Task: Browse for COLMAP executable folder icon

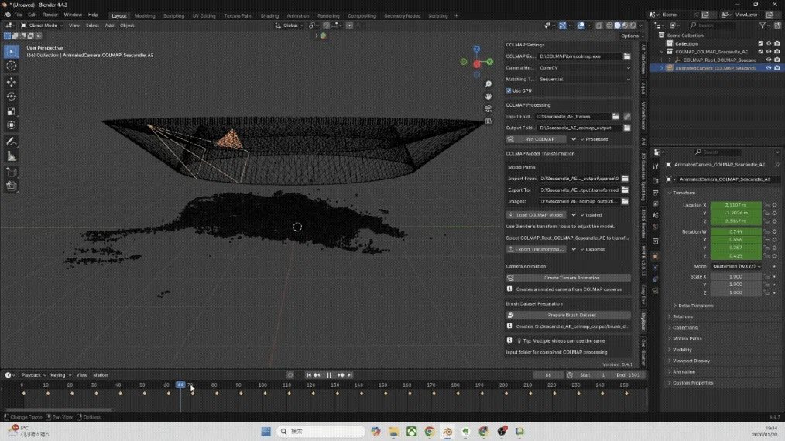Action: 627,56
